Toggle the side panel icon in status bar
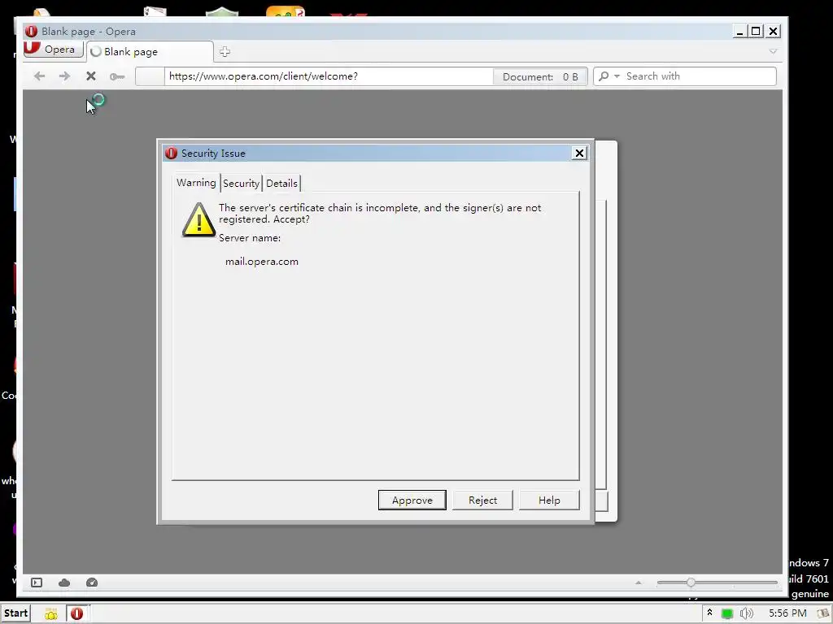This screenshot has width=833, height=624. [x=37, y=583]
